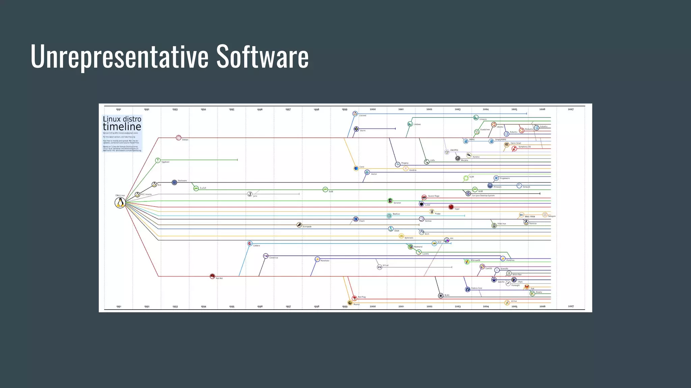Viewport: 691px width, 388px height.
Task: Click the Arch Linux icon
Action: click(421, 232)
